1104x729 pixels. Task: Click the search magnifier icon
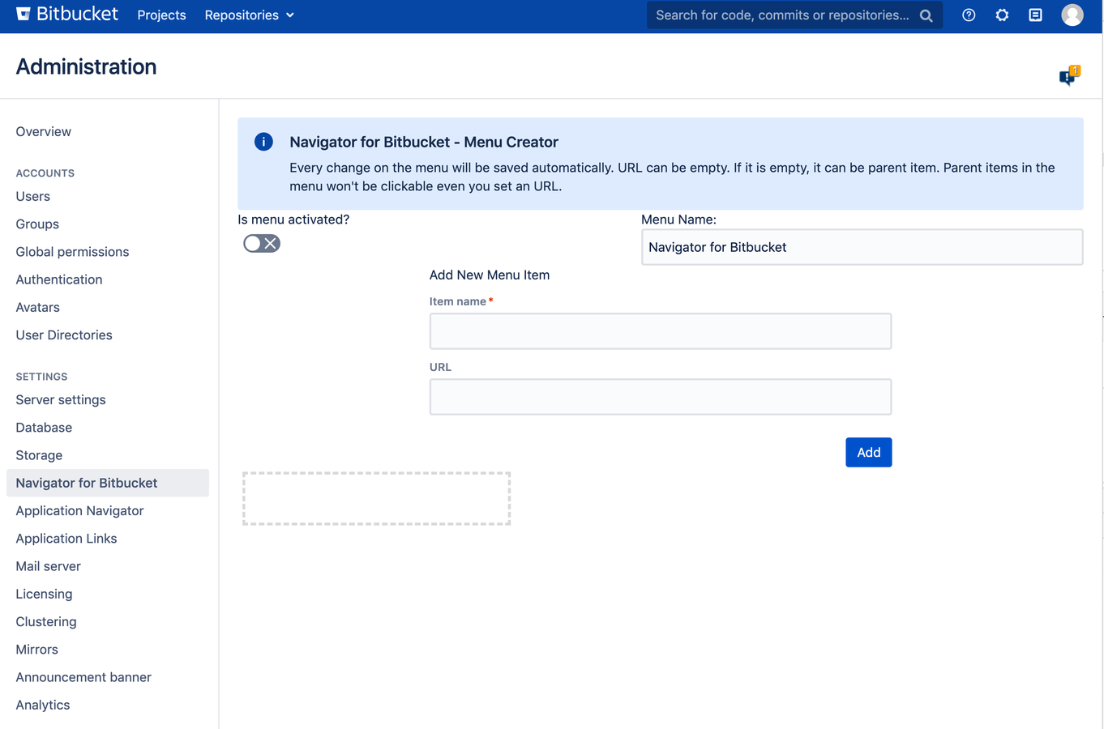[x=926, y=15]
